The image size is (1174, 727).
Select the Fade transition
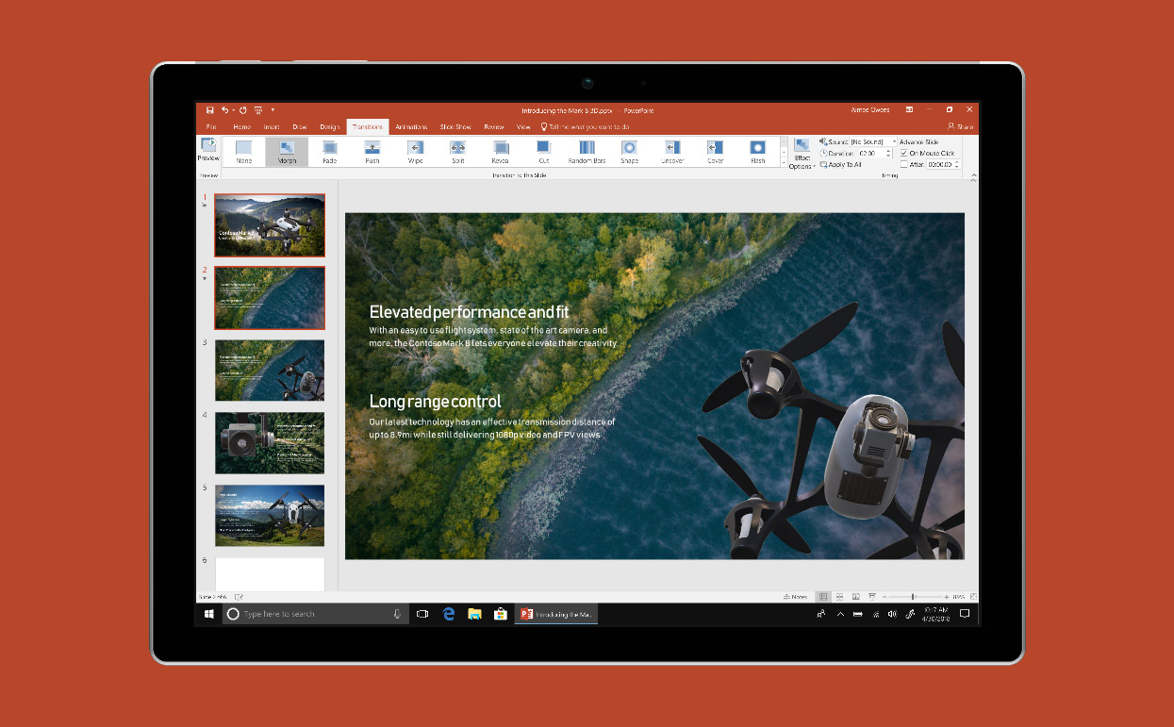point(329,151)
